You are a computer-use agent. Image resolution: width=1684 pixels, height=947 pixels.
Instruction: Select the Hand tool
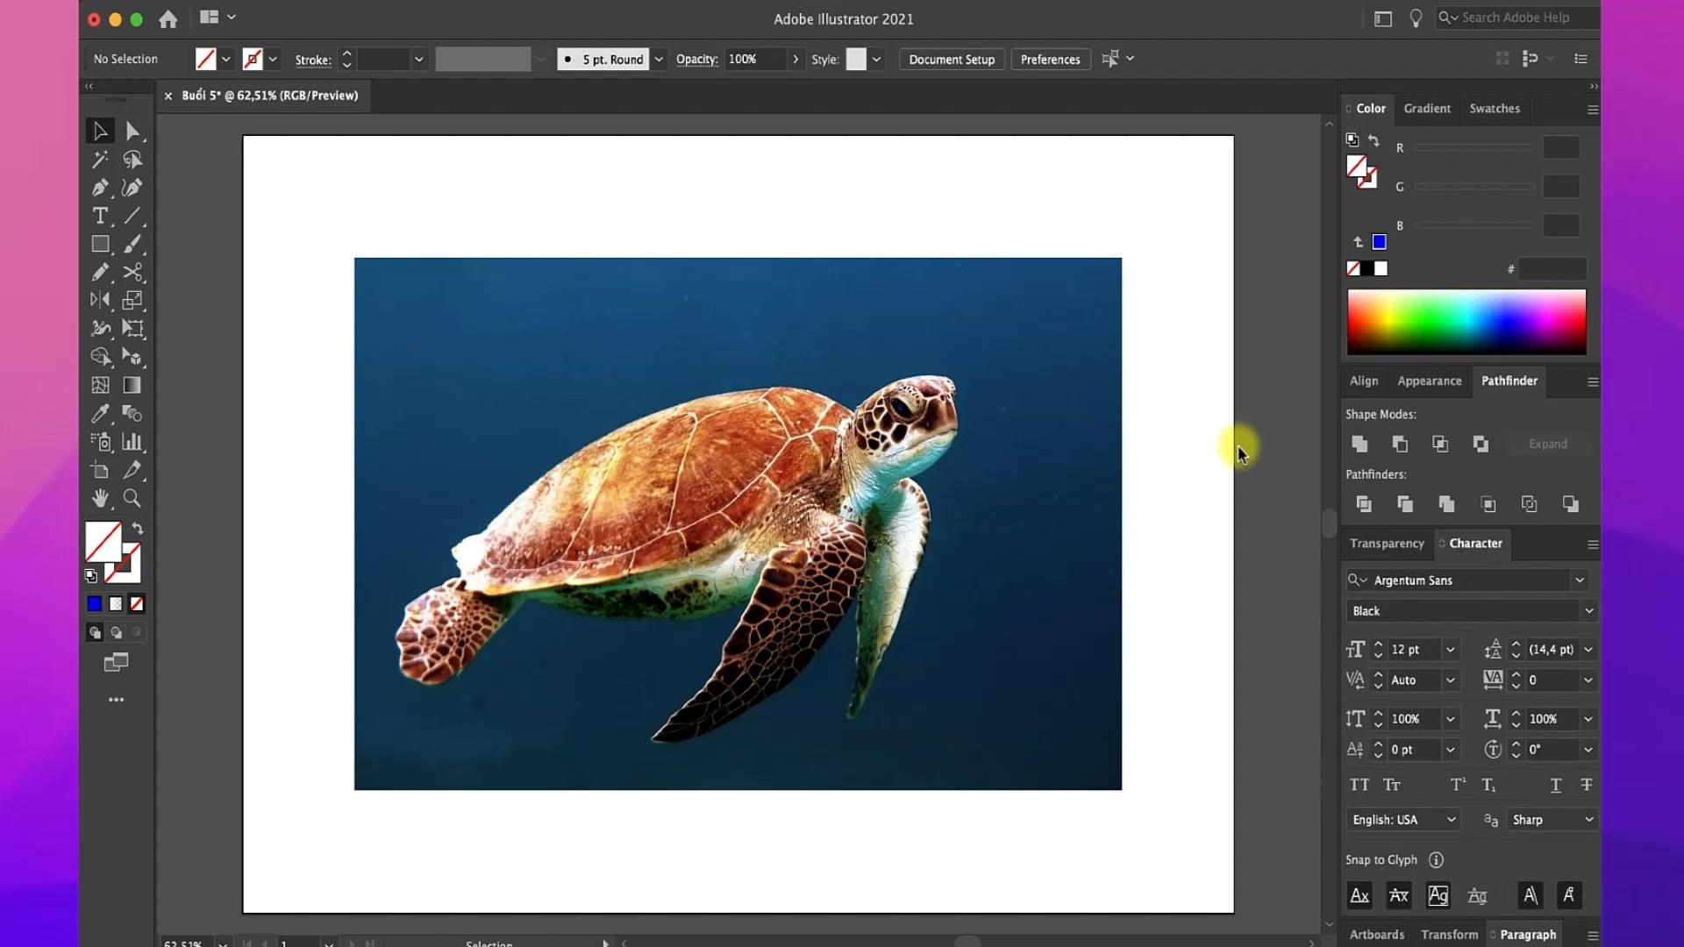point(100,498)
